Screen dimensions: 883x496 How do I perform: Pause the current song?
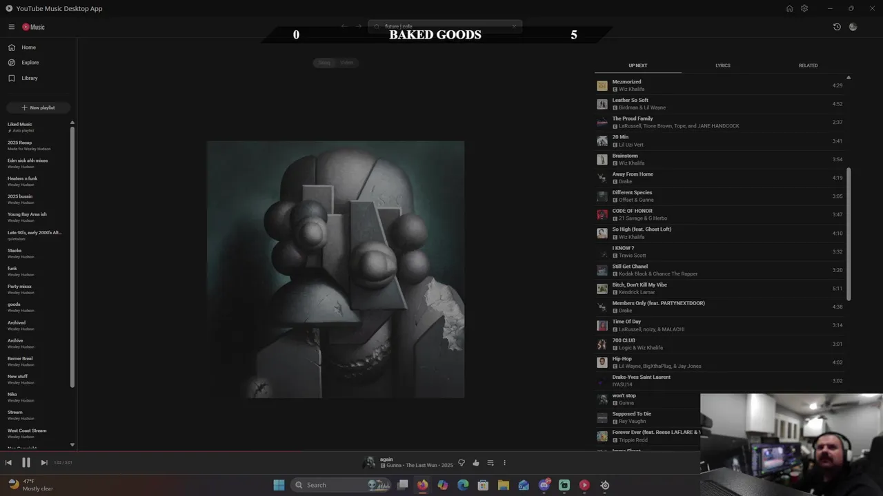tap(26, 463)
